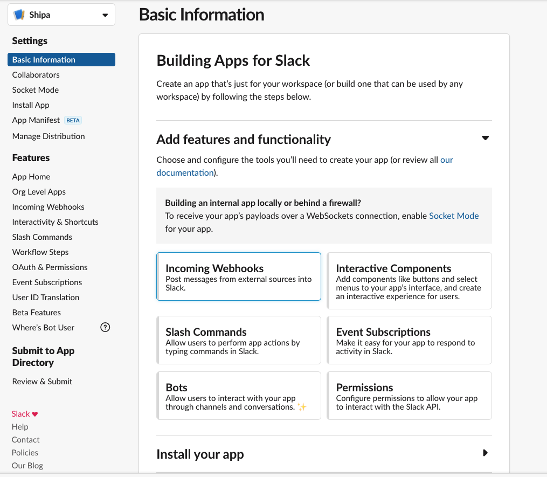Click the Shipa app logo icon

(x=19, y=15)
